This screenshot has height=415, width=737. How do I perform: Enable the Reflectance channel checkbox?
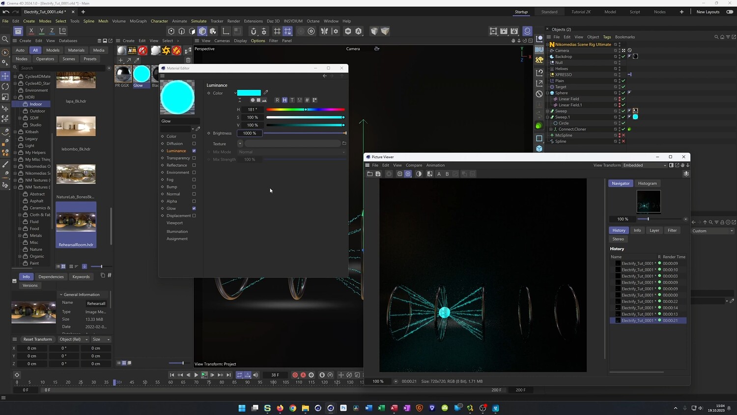(194, 165)
